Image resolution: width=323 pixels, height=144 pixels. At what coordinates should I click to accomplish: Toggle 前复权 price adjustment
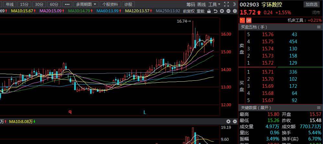point(189,11)
